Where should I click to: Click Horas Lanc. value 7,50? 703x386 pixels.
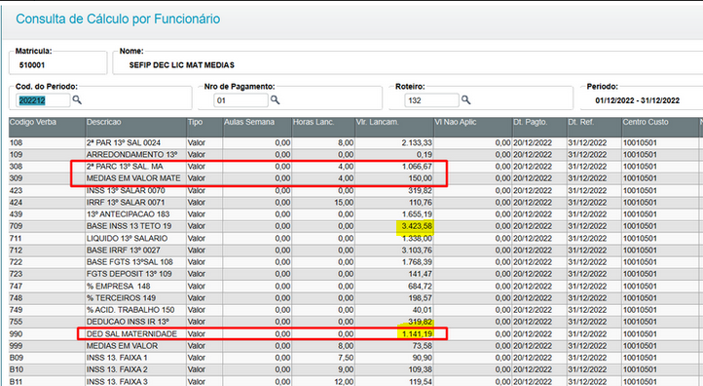[346, 358]
